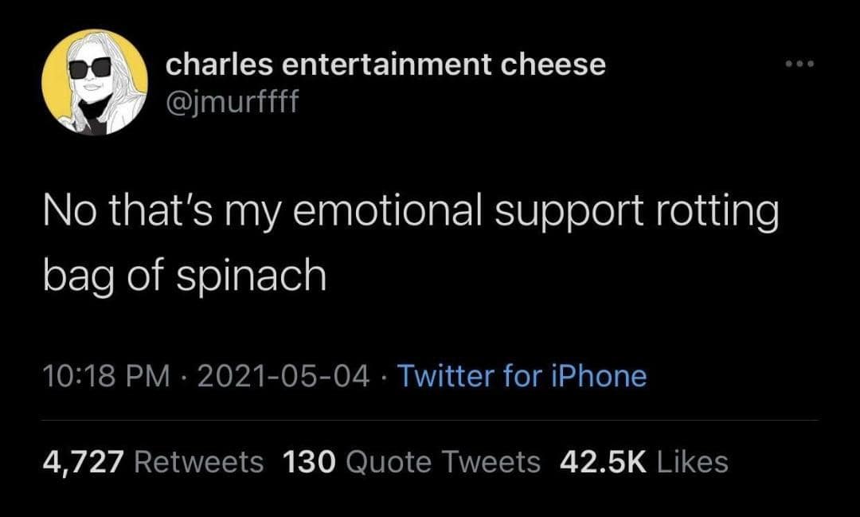Open the Likes label
The width and height of the screenshot is (860, 517).
coord(694,462)
